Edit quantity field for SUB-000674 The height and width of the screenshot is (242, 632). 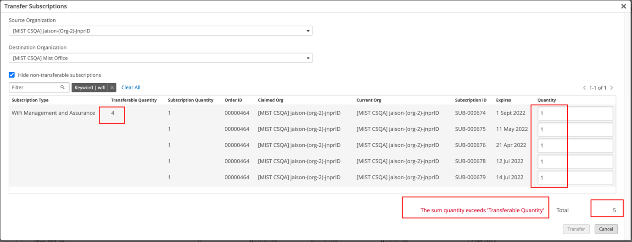[575, 113]
